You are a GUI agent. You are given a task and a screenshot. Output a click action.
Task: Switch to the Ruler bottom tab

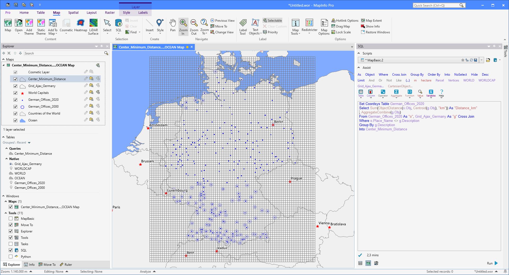point(66,264)
